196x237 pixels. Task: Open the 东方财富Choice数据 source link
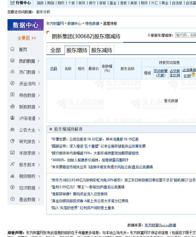(x=160, y=225)
